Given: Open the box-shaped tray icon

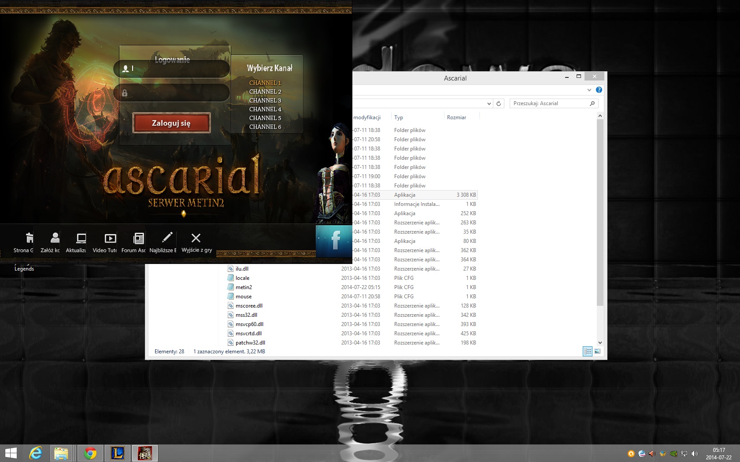Looking at the screenshot, I should 662,454.
